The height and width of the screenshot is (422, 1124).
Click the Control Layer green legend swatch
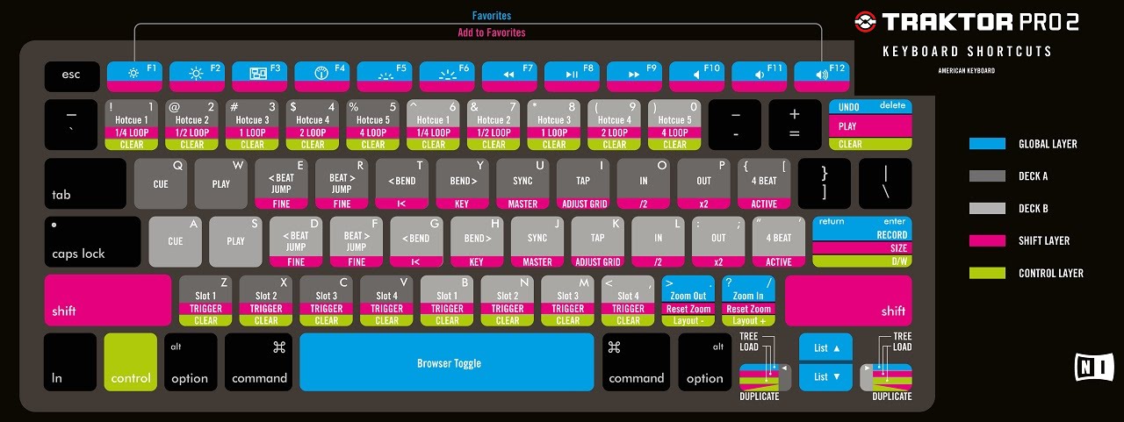pyautogui.click(x=987, y=273)
